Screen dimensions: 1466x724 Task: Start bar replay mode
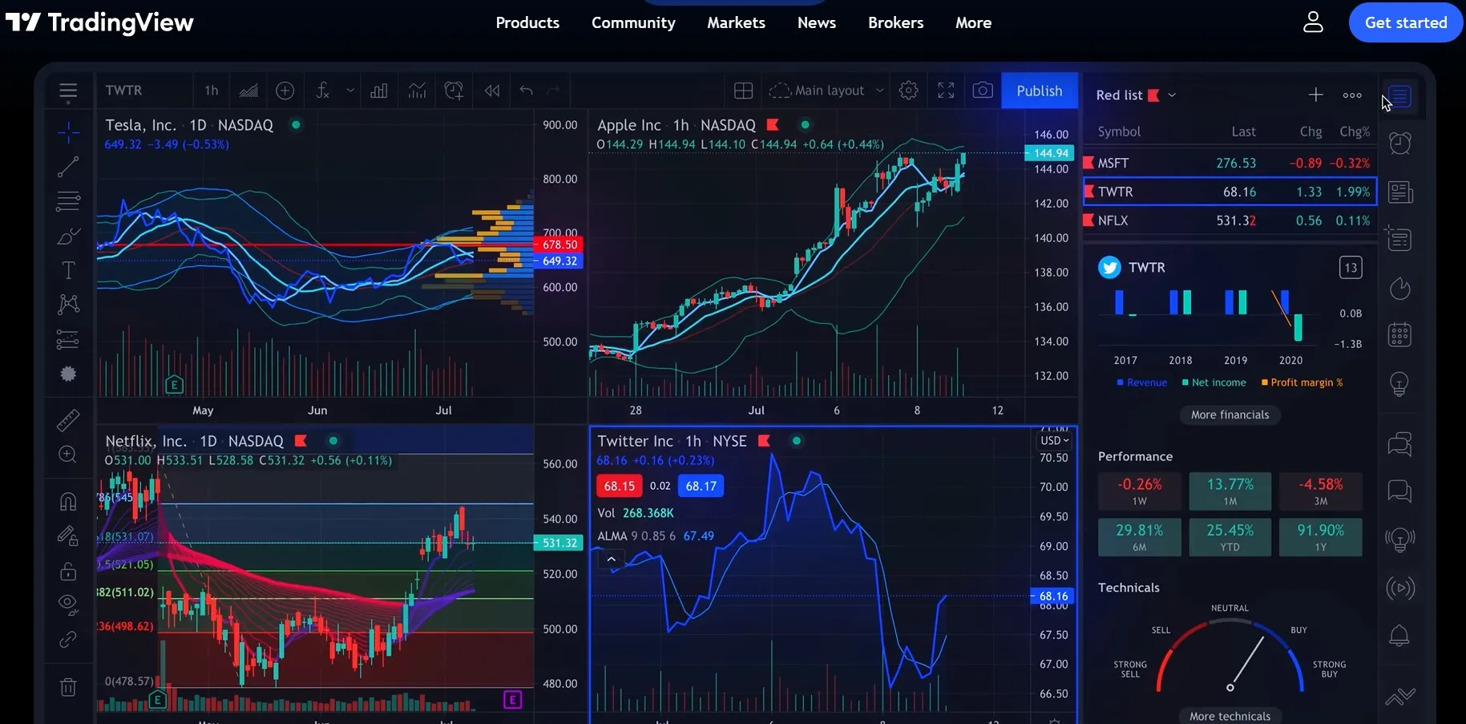[x=492, y=91]
